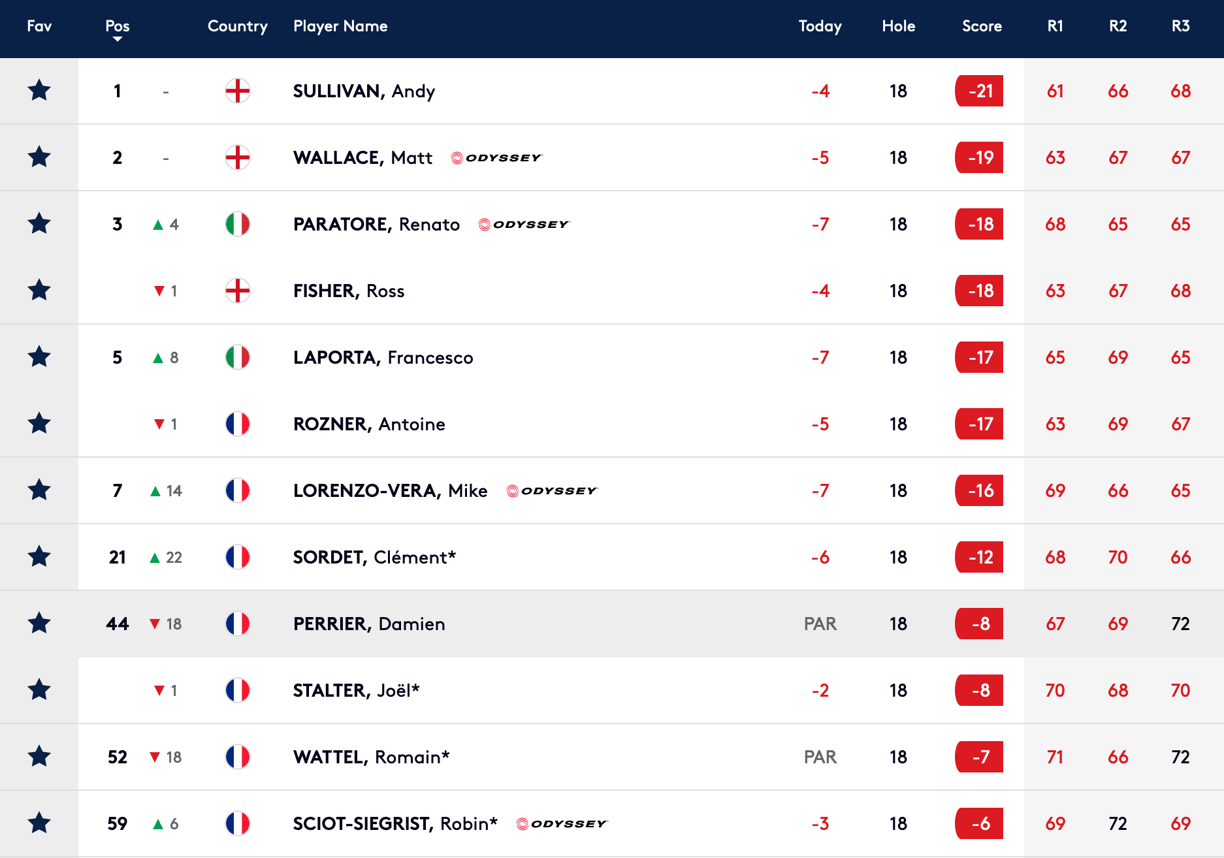Click the England flag beside Ross Fisher
The width and height of the screenshot is (1224, 858).
pyautogui.click(x=238, y=291)
